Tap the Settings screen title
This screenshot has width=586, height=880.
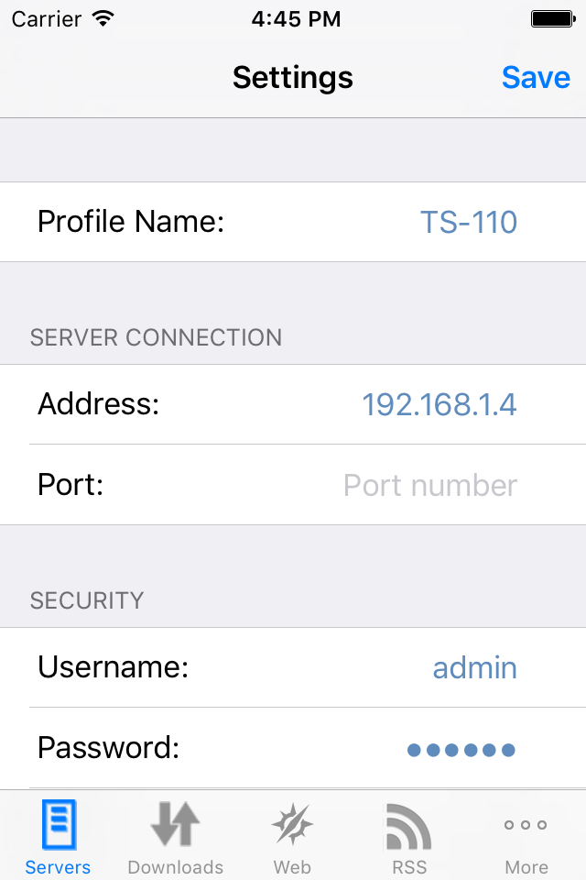292,77
